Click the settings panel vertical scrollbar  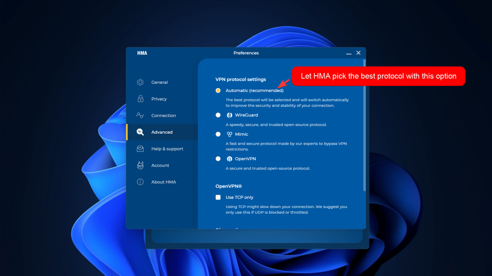(364, 126)
